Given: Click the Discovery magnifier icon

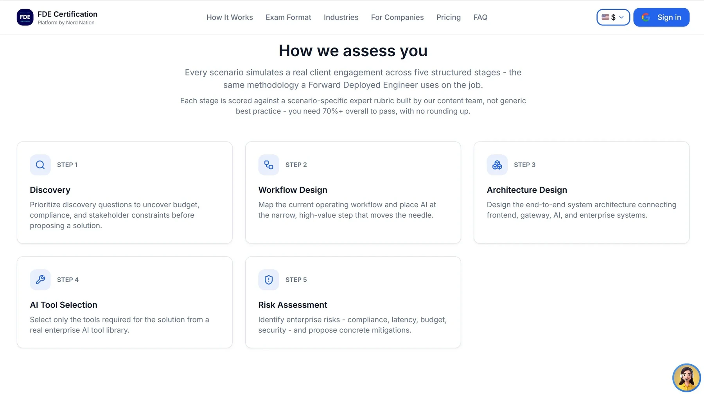Looking at the screenshot, I should 40,165.
